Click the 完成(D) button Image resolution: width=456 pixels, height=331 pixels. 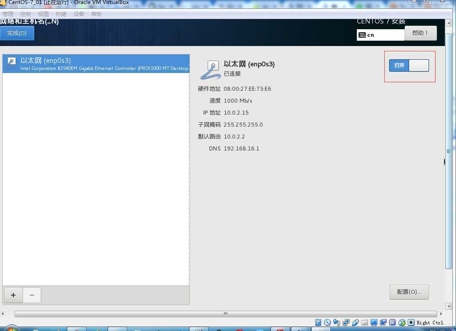(x=17, y=33)
